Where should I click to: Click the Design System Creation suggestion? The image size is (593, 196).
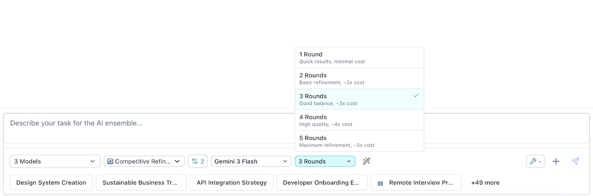coord(51,182)
